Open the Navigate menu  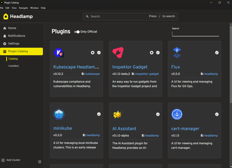(23, 8)
